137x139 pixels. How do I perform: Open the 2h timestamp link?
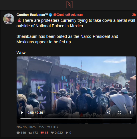point(134,15)
